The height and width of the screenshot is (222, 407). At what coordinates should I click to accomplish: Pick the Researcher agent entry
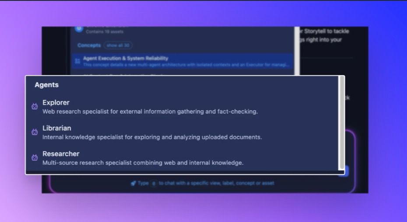click(x=61, y=154)
